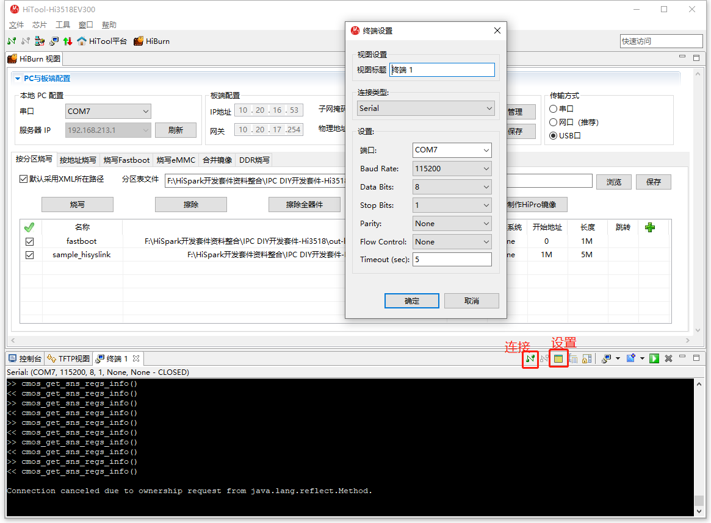The height and width of the screenshot is (523, 711).
Task: Click the 确定 button in the dialog
Action: pos(412,301)
